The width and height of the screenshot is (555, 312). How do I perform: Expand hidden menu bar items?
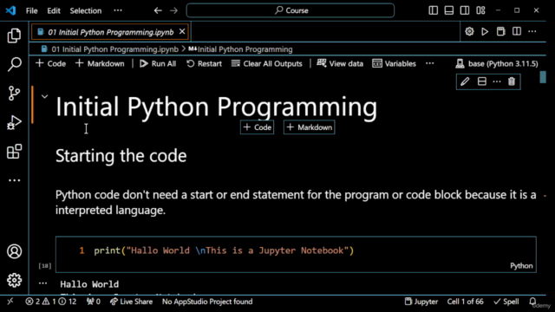pyautogui.click(x=118, y=10)
